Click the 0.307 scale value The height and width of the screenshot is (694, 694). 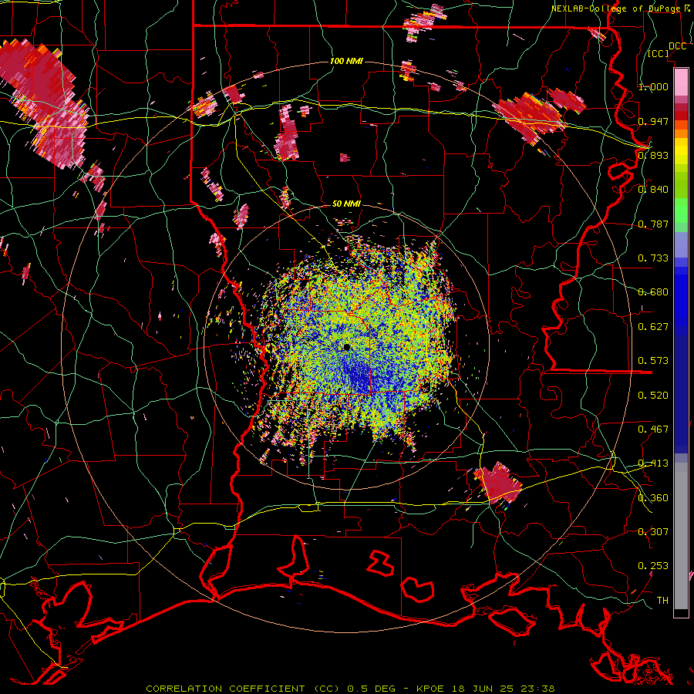click(653, 532)
